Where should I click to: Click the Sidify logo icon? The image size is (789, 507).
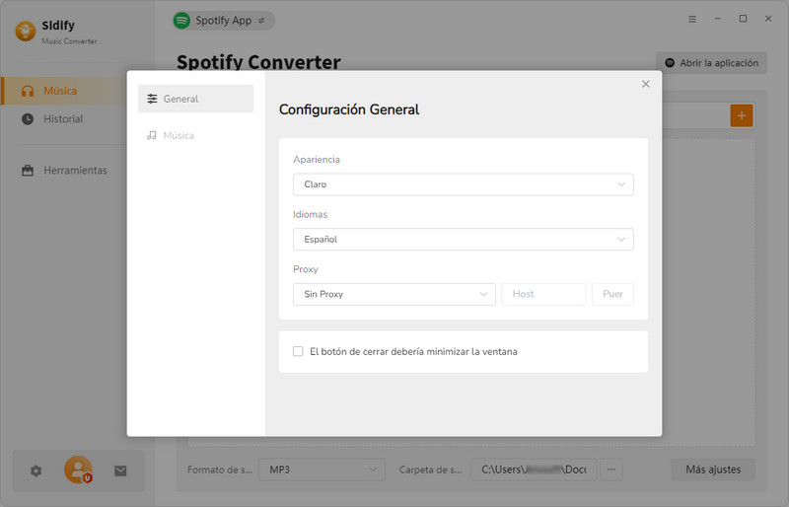(26, 32)
